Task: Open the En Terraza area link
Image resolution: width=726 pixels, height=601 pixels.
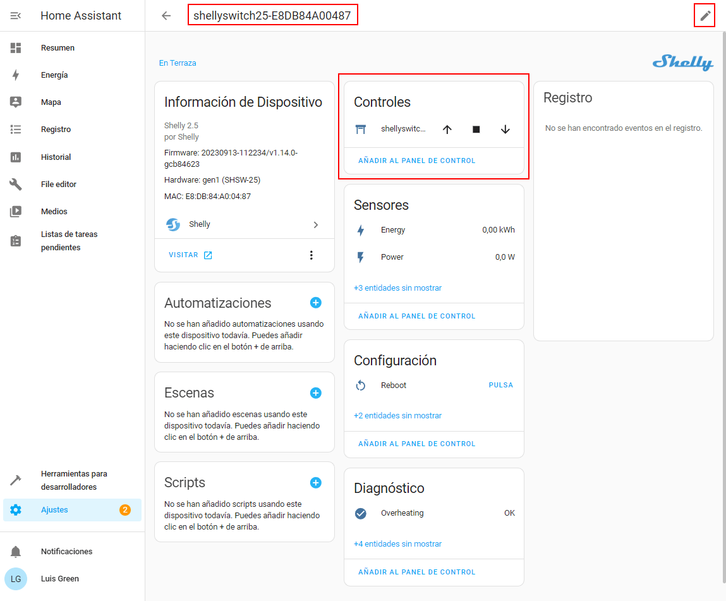Action: pyautogui.click(x=178, y=63)
